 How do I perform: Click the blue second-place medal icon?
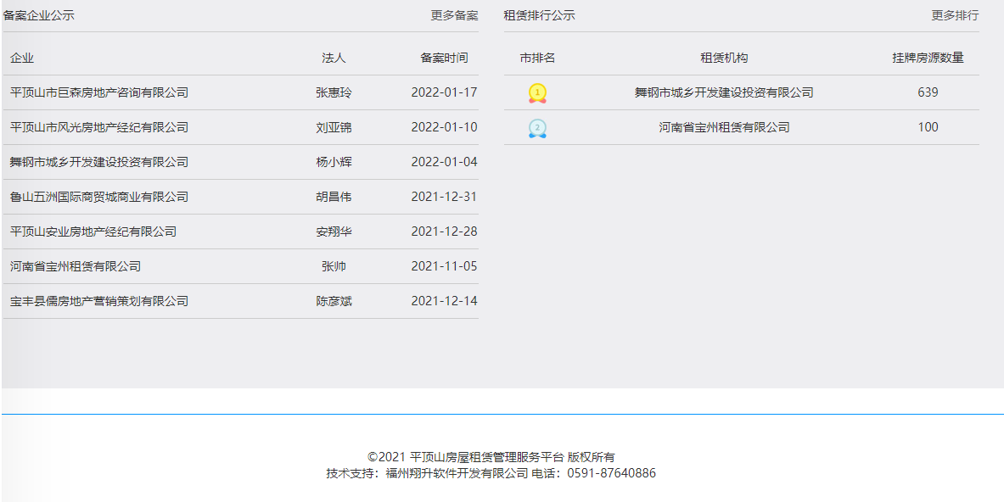click(537, 128)
